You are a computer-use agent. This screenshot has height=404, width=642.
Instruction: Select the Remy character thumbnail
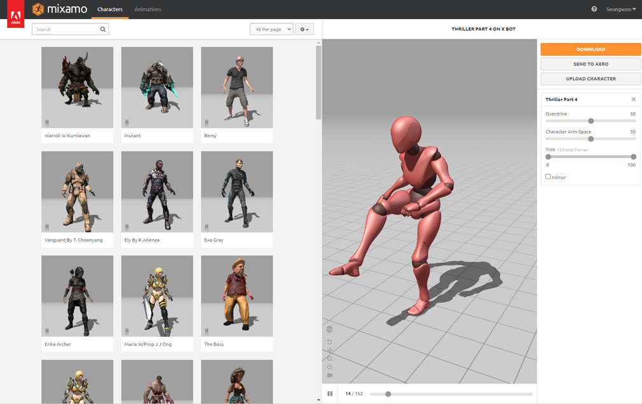pos(237,88)
